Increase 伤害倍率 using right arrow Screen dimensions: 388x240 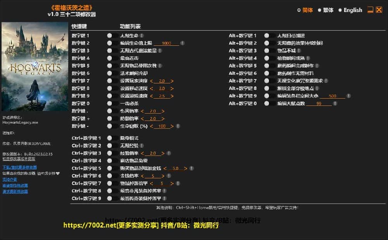coord(163,111)
